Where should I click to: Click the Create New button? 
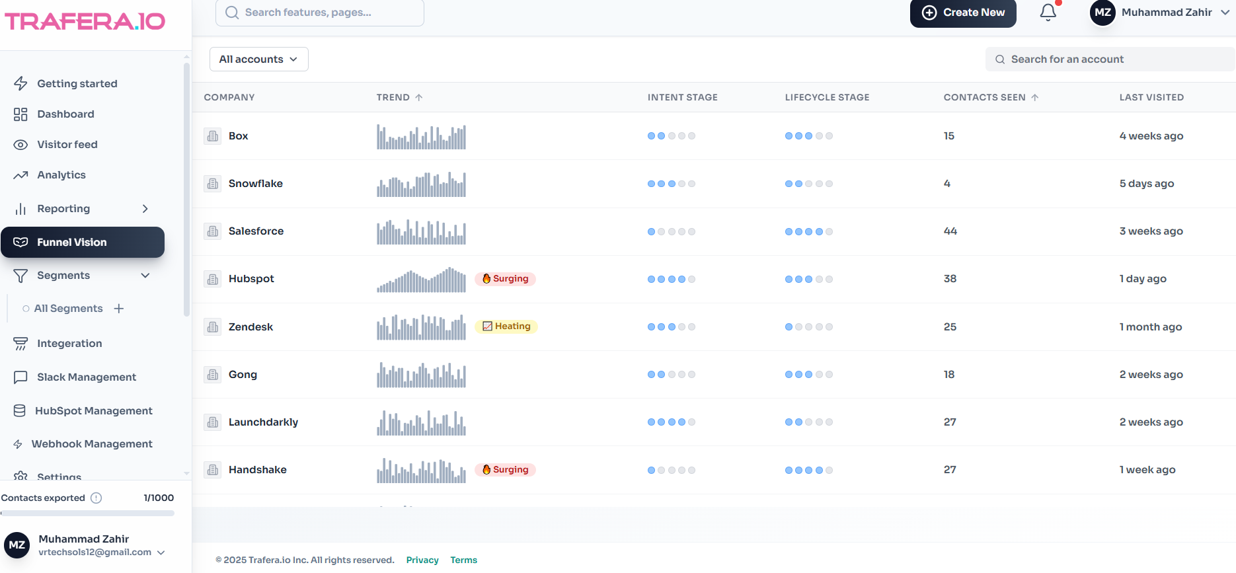coord(963,13)
